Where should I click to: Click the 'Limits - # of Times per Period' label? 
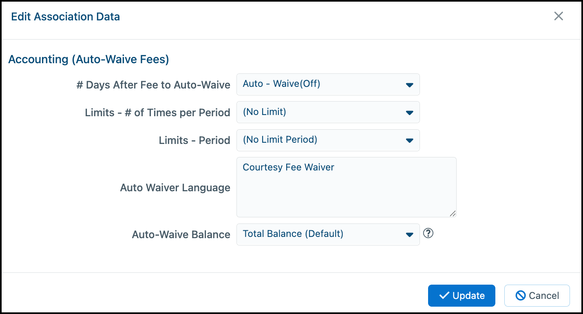(x=158, y=113)
